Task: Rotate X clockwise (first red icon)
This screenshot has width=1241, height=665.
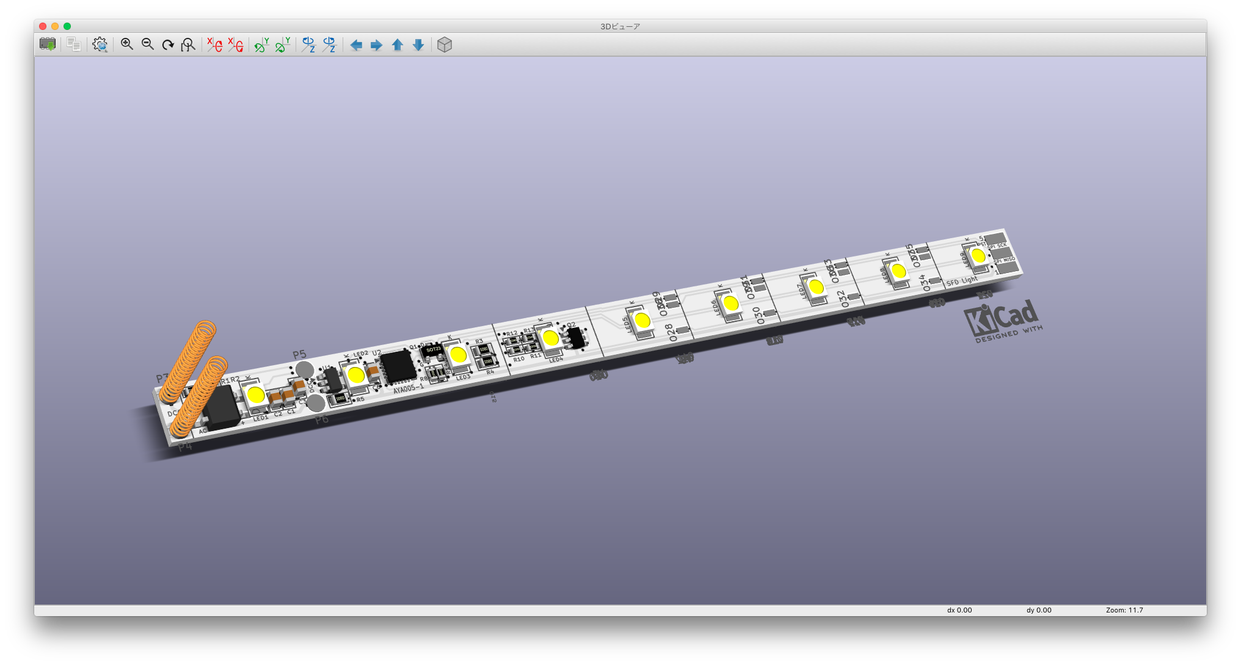Action: pos(214,45)
